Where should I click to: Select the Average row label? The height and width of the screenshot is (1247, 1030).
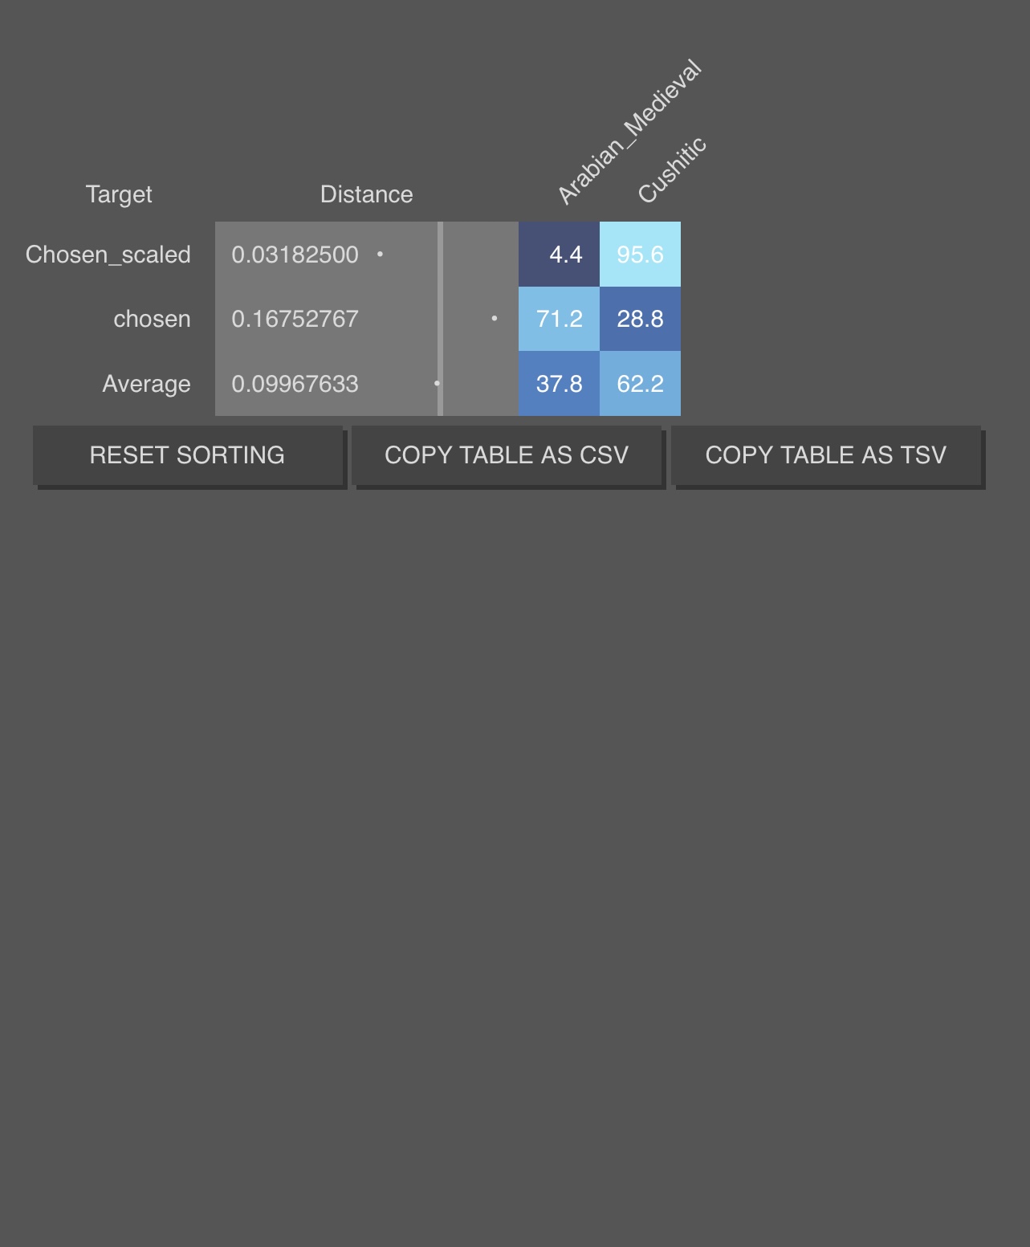(x=146, y=384)
